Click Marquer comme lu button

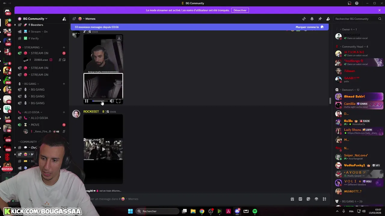310,27
